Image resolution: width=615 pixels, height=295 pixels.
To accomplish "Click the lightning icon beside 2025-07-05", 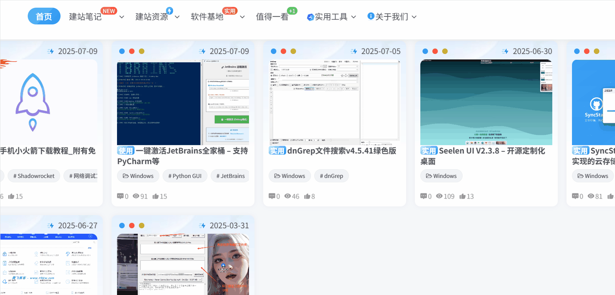I will (354, 51).
